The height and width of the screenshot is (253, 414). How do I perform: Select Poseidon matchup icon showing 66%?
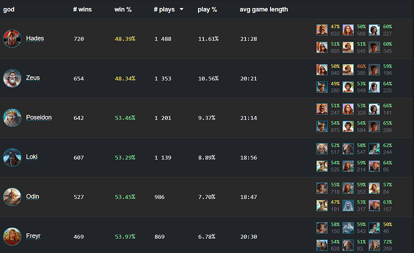374,109
